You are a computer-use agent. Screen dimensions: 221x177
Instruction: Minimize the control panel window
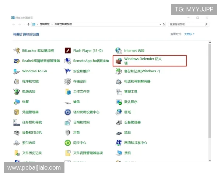coord(189,18)
